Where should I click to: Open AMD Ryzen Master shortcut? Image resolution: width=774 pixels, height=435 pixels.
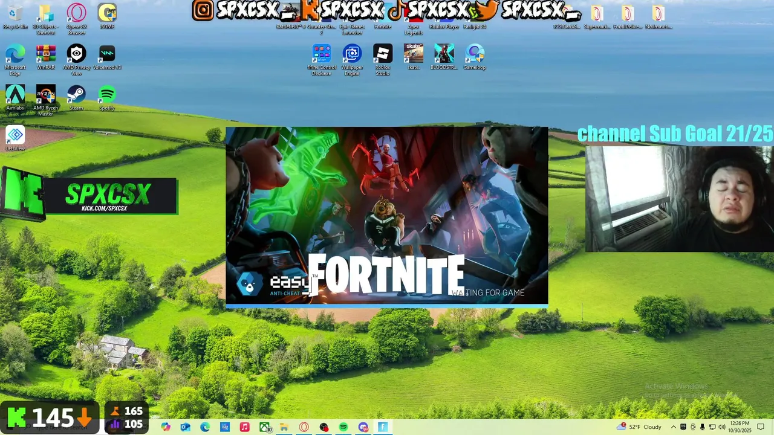coord(46,101)
